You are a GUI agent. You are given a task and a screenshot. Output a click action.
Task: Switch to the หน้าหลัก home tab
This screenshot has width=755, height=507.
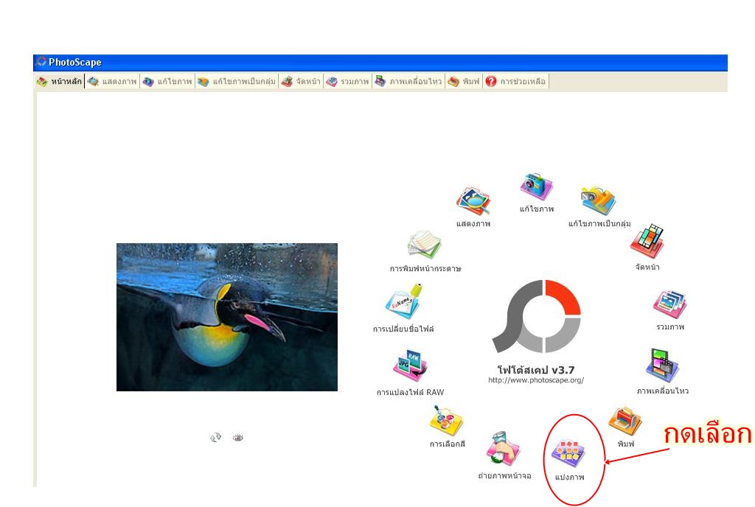click(60, 81)
